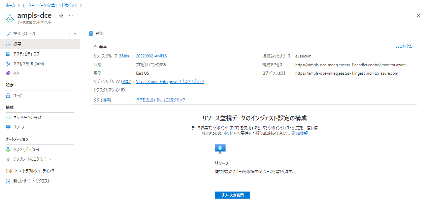Click the アクティビティ ログ icon
Image resolution: width=425 pixels, height=206 pixels.
coord(8,54)
